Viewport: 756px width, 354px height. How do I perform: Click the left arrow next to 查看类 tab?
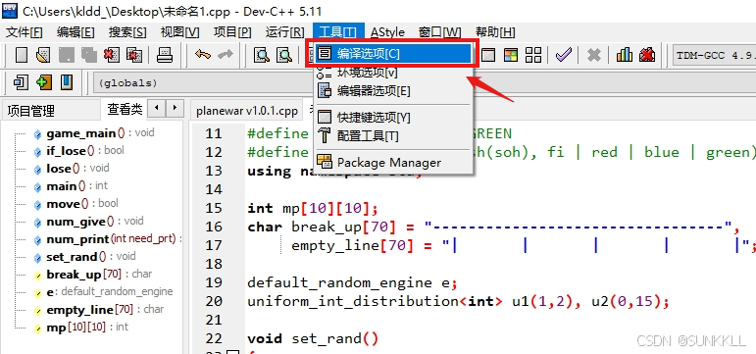[x=157, y=108]
